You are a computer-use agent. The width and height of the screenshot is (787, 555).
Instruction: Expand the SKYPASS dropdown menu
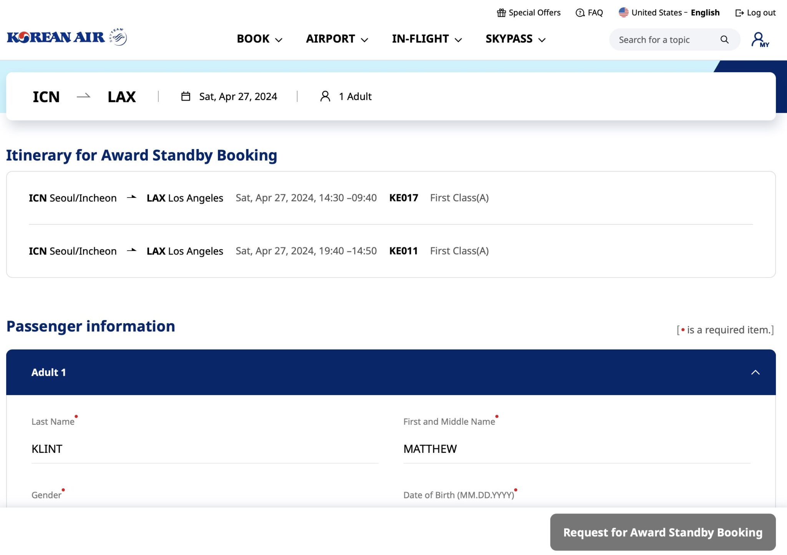pos(515,39)
